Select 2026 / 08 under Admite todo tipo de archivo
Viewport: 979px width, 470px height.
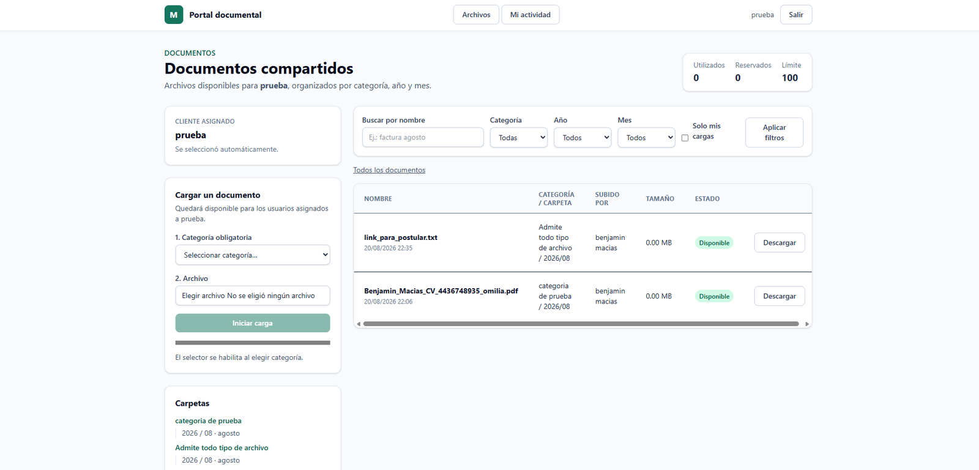click(x=210, y=460)
